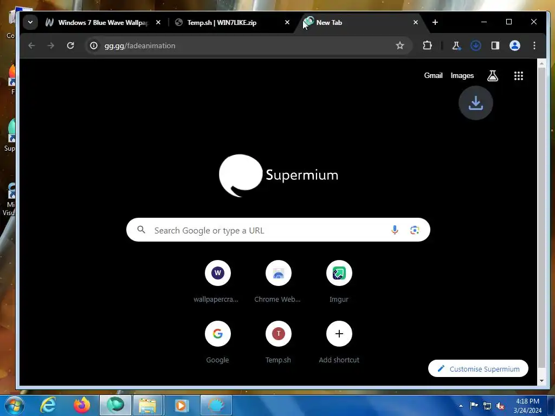This screenshot has height=416, width=555.
Task: Start voice search with microphone icon
Action: (x=395, y=230)
